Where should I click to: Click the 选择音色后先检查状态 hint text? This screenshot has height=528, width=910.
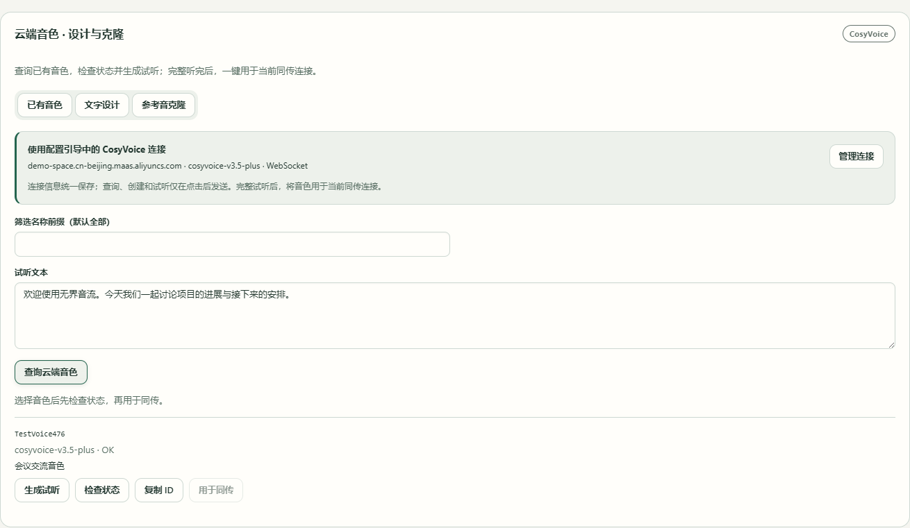click(90, 400)
